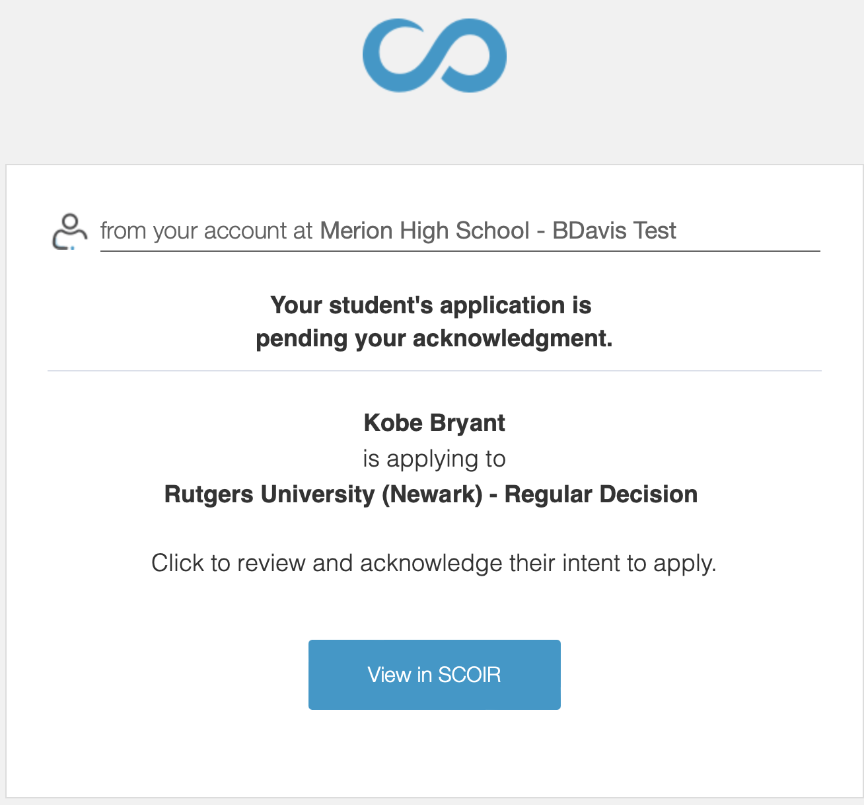Click the word 'SCOIR' on the blue button
Viewport: 864px width, 805px height.
coord(470,675)
